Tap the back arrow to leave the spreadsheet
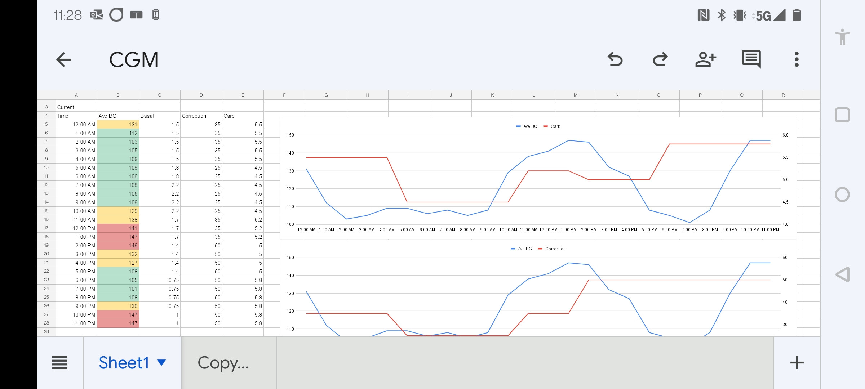Screen dimensions: 865x389 tap(64, 59)
